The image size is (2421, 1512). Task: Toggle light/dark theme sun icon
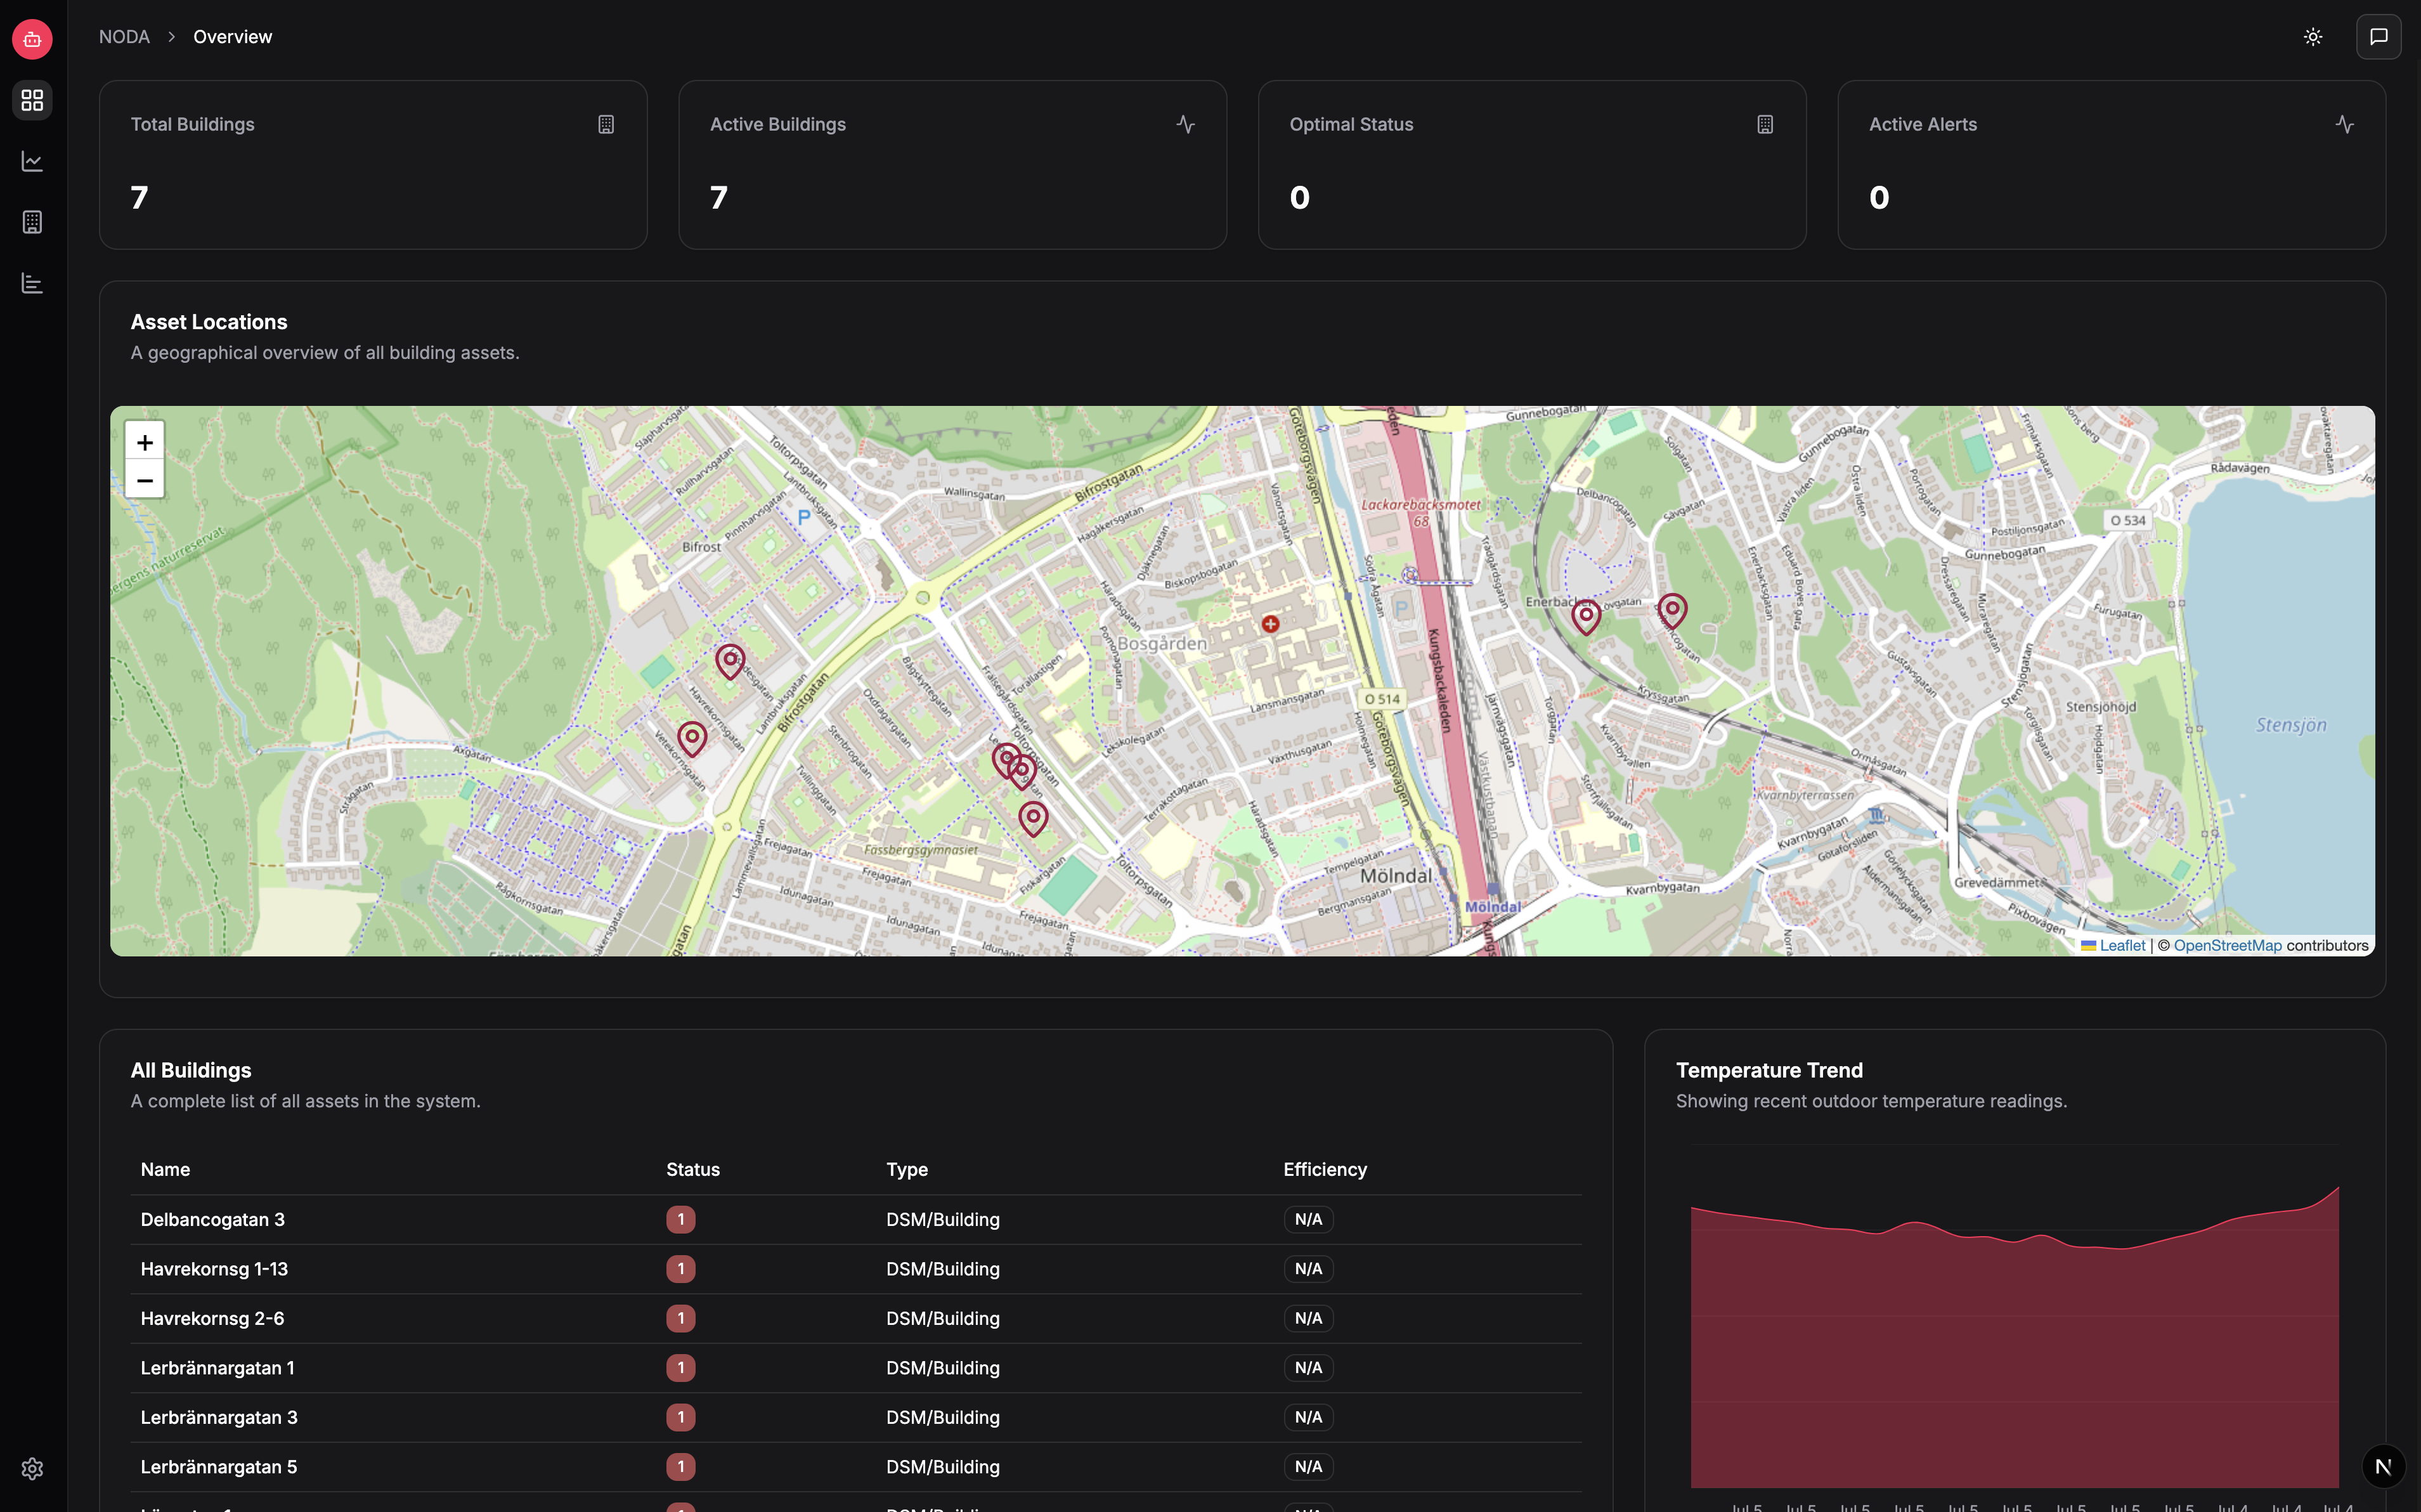(x=2313, y=37)
